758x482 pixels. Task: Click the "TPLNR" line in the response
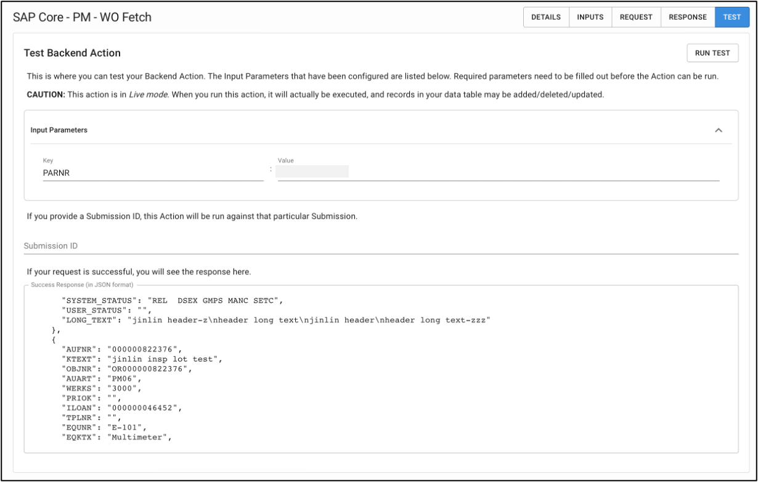click(91, 419)
